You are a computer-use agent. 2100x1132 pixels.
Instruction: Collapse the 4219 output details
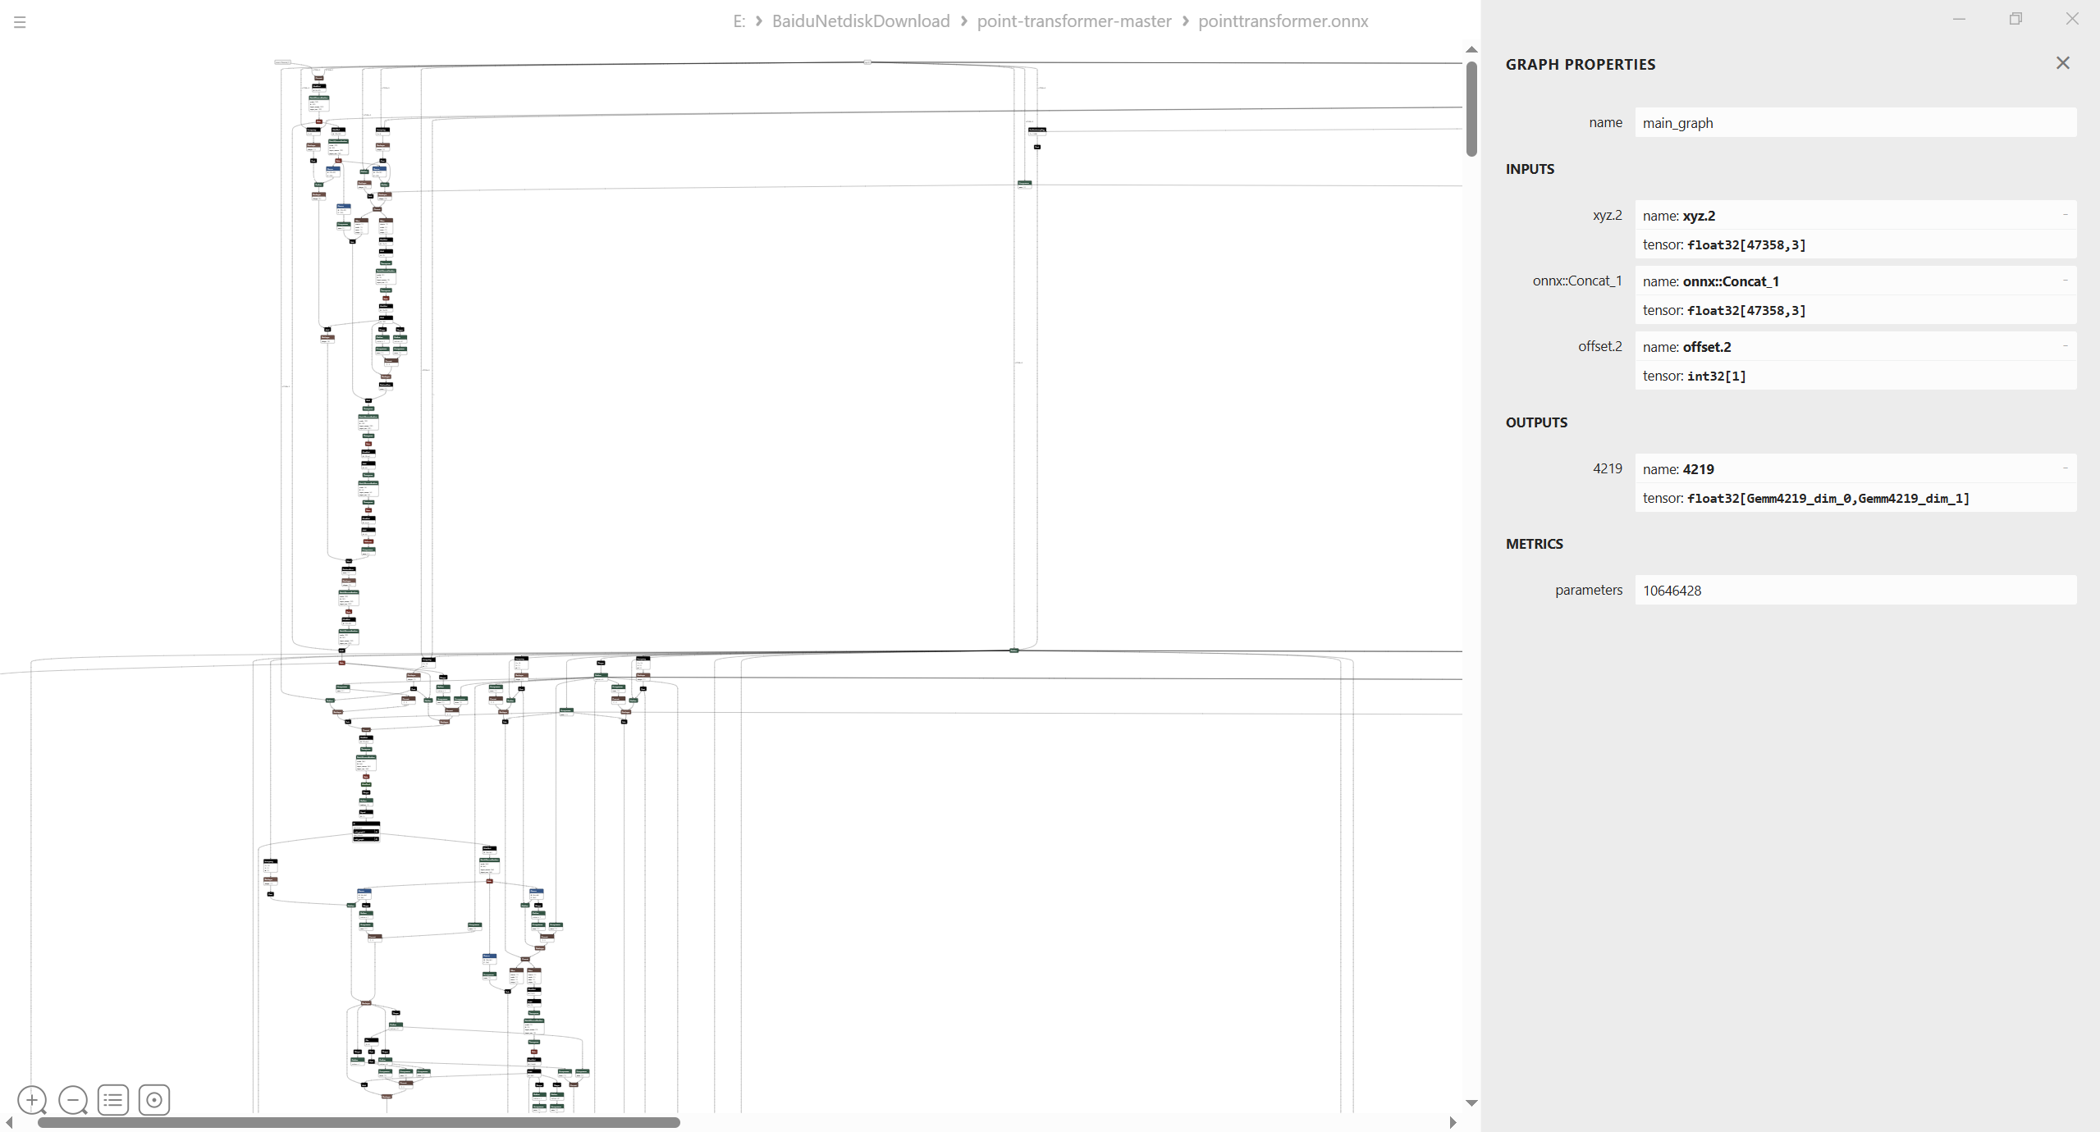click(2065, 468)
